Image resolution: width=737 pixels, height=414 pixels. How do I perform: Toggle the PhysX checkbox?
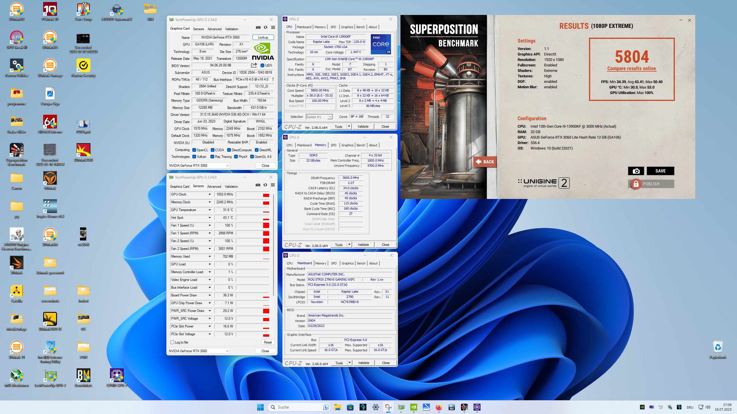tap(236, 157)
